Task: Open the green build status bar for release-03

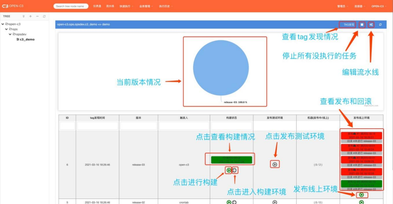Action: (x=231, y=160)
